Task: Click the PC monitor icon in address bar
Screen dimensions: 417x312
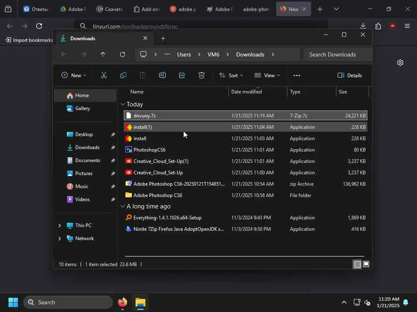Action: coord(143,54)
